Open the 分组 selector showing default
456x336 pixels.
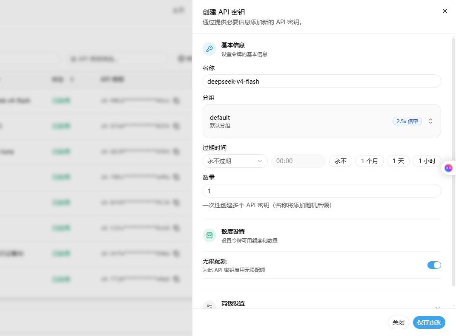[321, 121]
